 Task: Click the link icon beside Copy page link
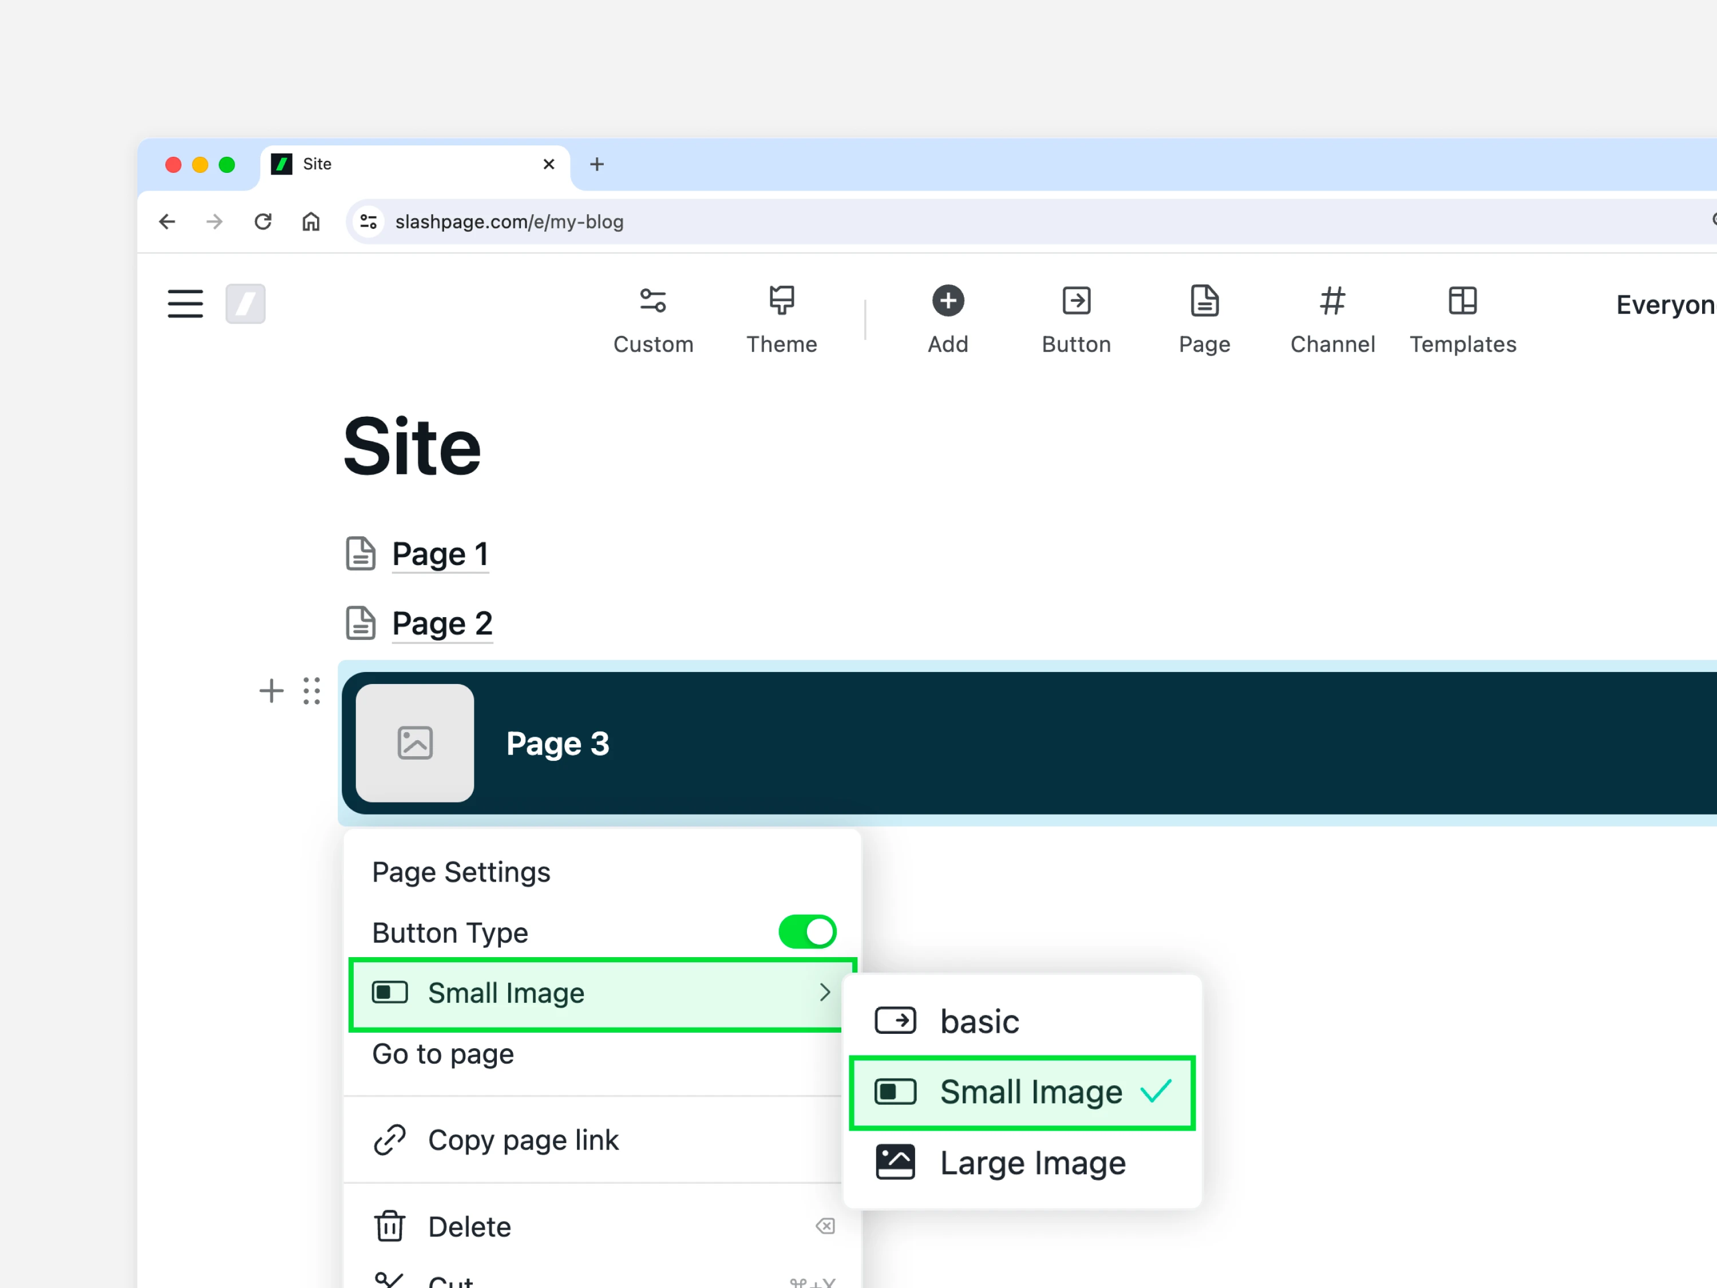390,1140
